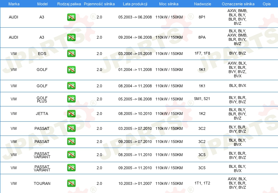Screen dimensions: 278x193
Task: Click AUDI make in the 8P1 row
Action: pos(14,17)
